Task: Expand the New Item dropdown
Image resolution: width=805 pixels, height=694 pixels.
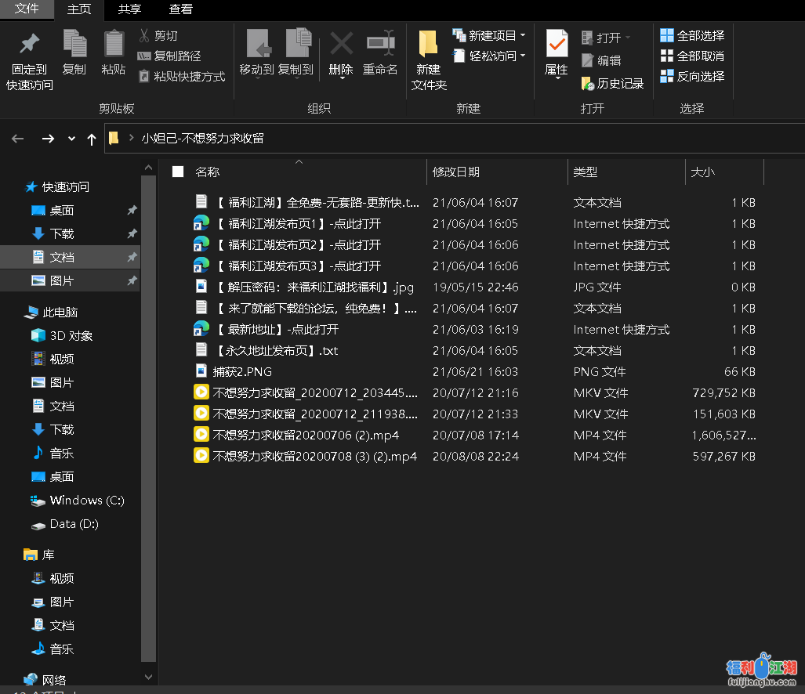Action: point(522,36)
